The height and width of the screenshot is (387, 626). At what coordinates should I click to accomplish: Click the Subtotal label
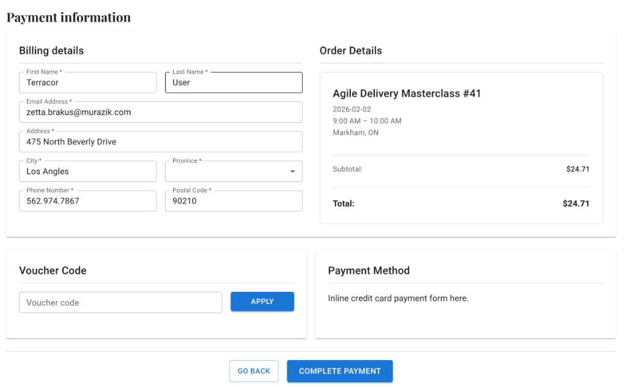347,169
